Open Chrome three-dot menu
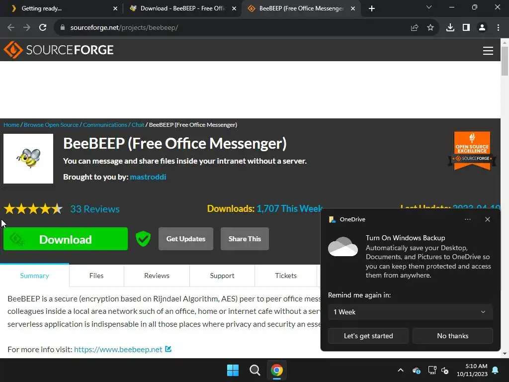This screenshot has height=382, width=509. click(498, 28)
